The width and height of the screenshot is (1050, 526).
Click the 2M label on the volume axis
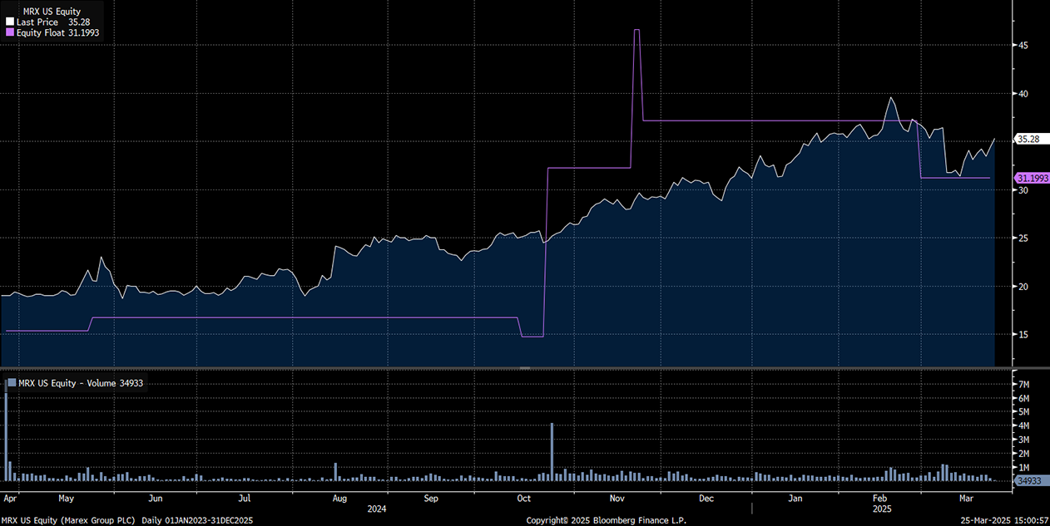tap(1024, 454)
